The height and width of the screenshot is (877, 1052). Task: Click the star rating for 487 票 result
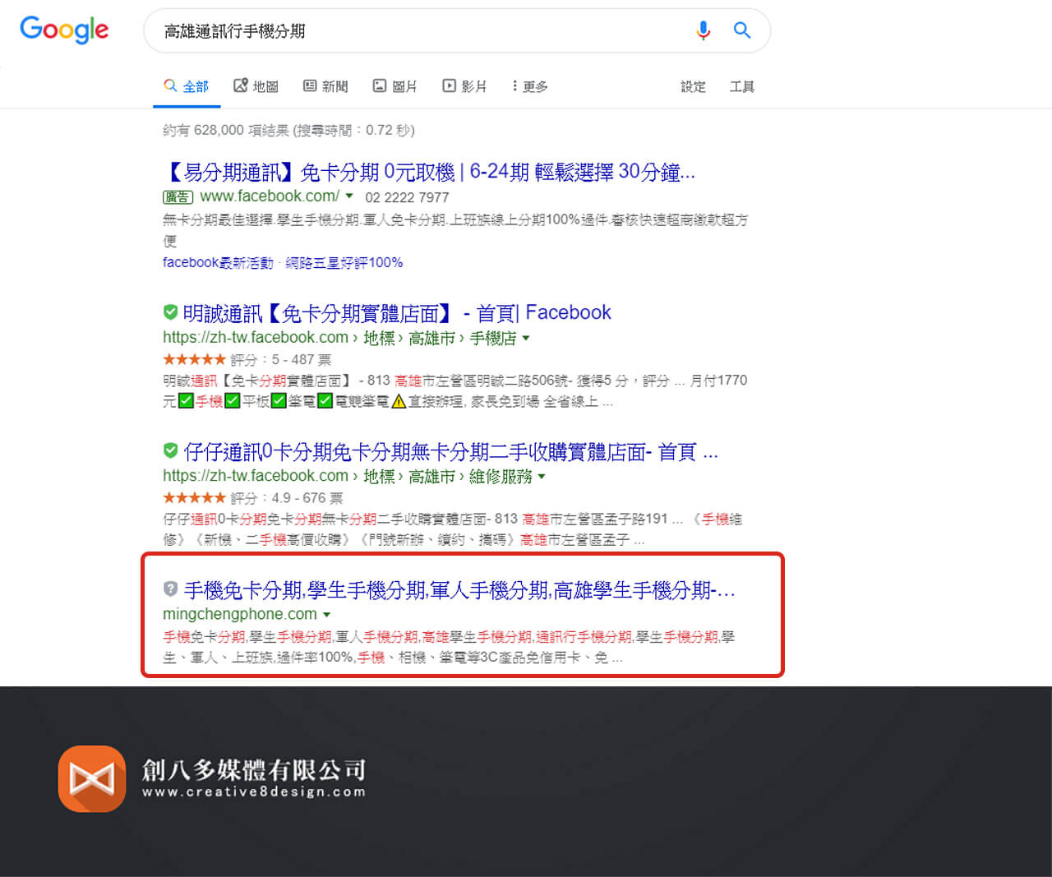[194, 359]
